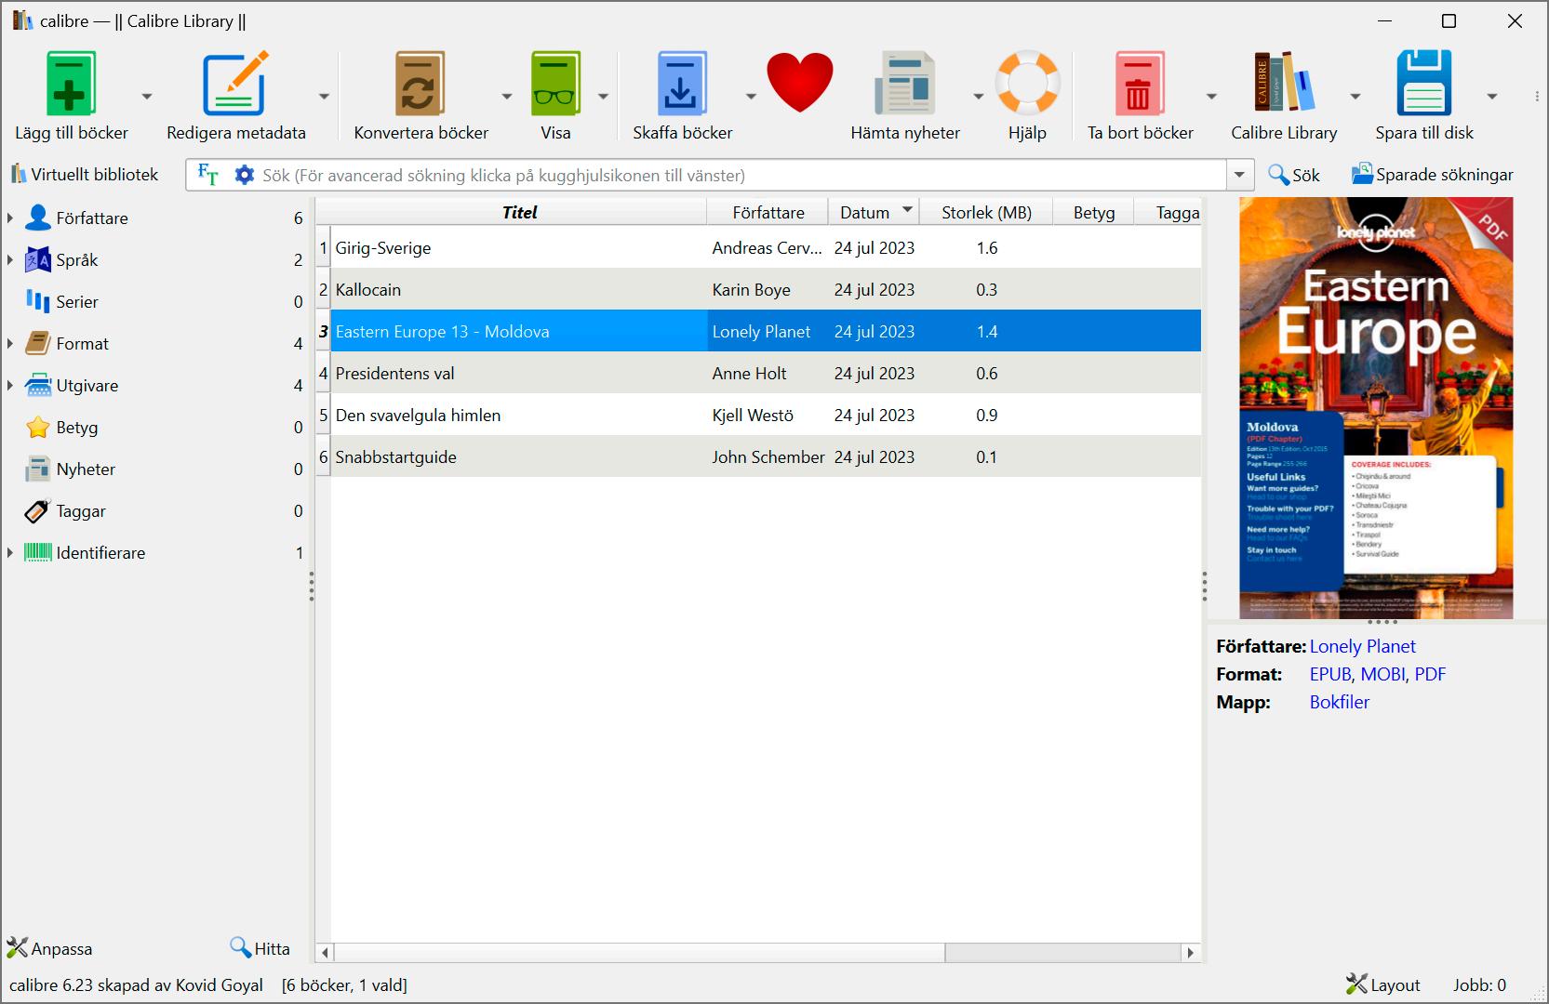Open the Layout button in status bar
Screen dimensions: 1549x1004
(x=1383, y=985)
